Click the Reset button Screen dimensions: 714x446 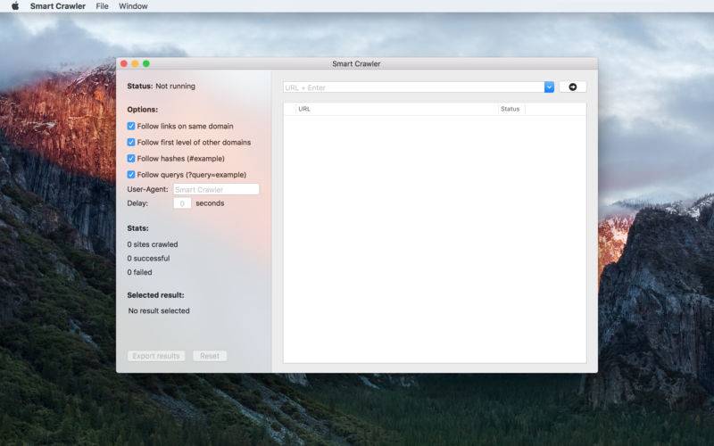(x=210, y=356)
